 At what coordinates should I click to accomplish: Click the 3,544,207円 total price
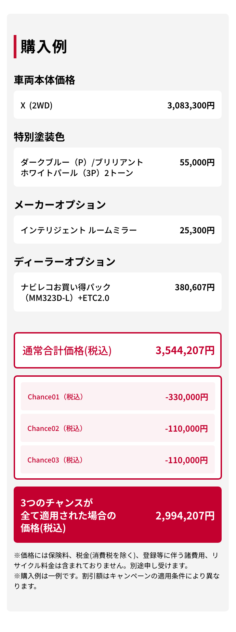click(185, 350)
